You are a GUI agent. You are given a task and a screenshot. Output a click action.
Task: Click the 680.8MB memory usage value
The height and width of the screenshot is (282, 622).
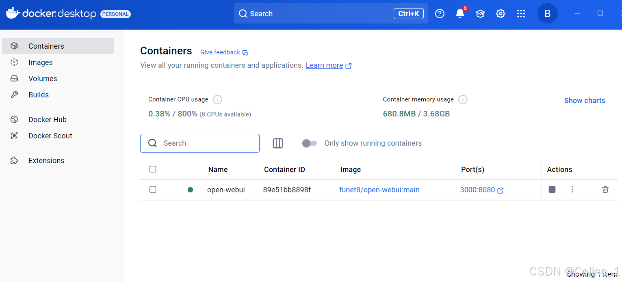(x=399, y=114)
